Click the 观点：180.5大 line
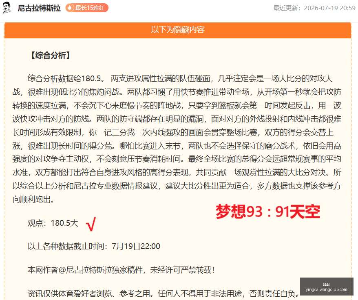 coord(53,223)
